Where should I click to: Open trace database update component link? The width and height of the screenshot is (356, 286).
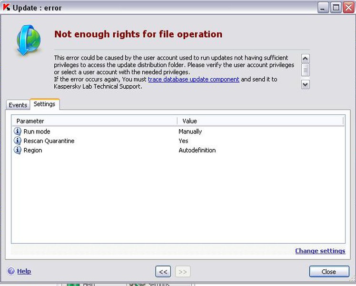pos(193,79)
